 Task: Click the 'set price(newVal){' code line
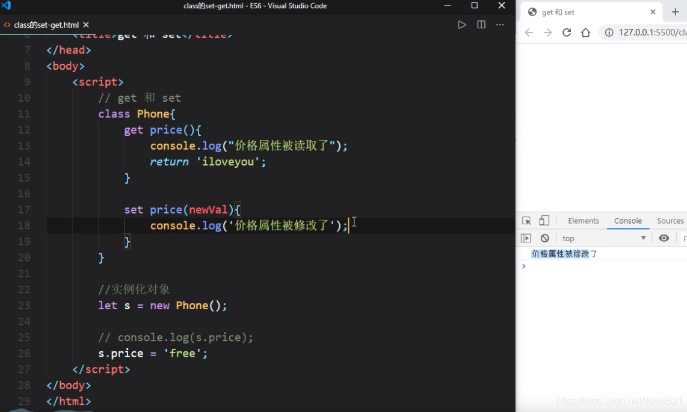[x=182, y=210]
